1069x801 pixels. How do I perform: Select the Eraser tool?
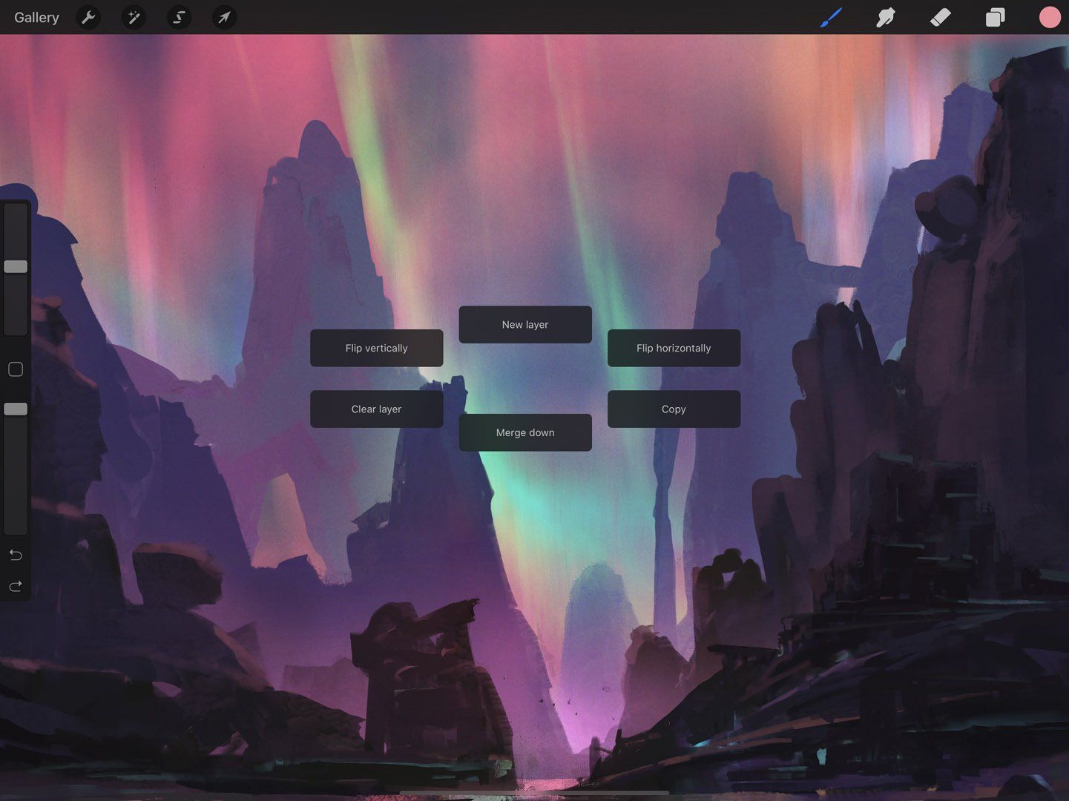(x=941, y=17)
